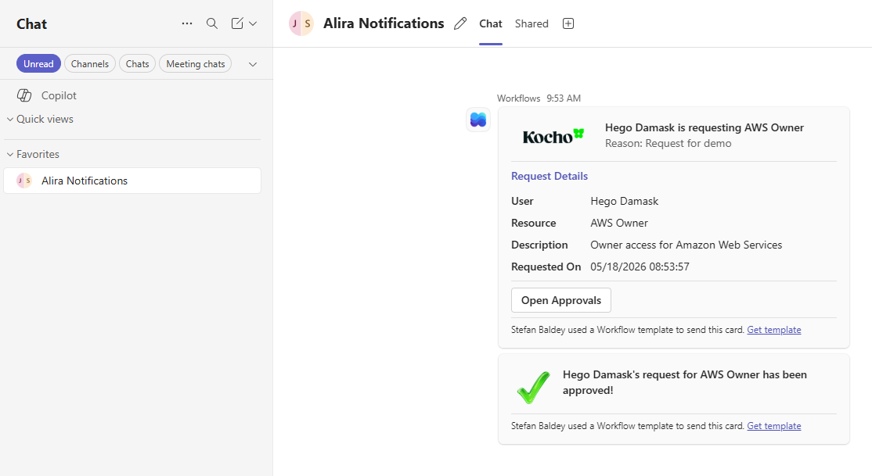Open Get template link on request card

[x=773, y=329]
